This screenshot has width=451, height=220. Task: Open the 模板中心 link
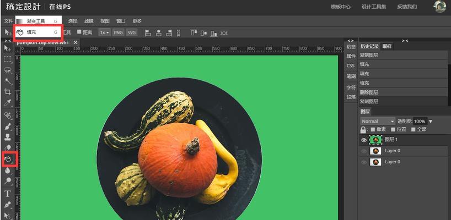click(x=341, y=7)
